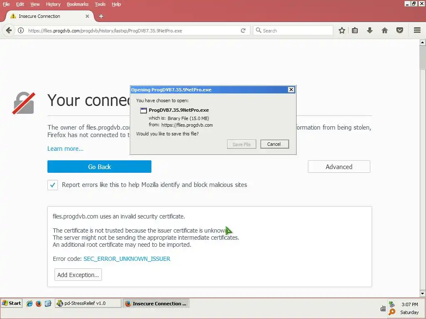Screen dimensions: 426x319
Task: Open the History menu
Action: [53, 4]
